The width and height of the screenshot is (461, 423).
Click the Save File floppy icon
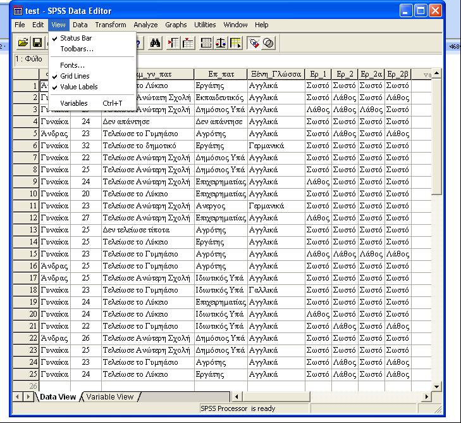click(x=37, y=43)
